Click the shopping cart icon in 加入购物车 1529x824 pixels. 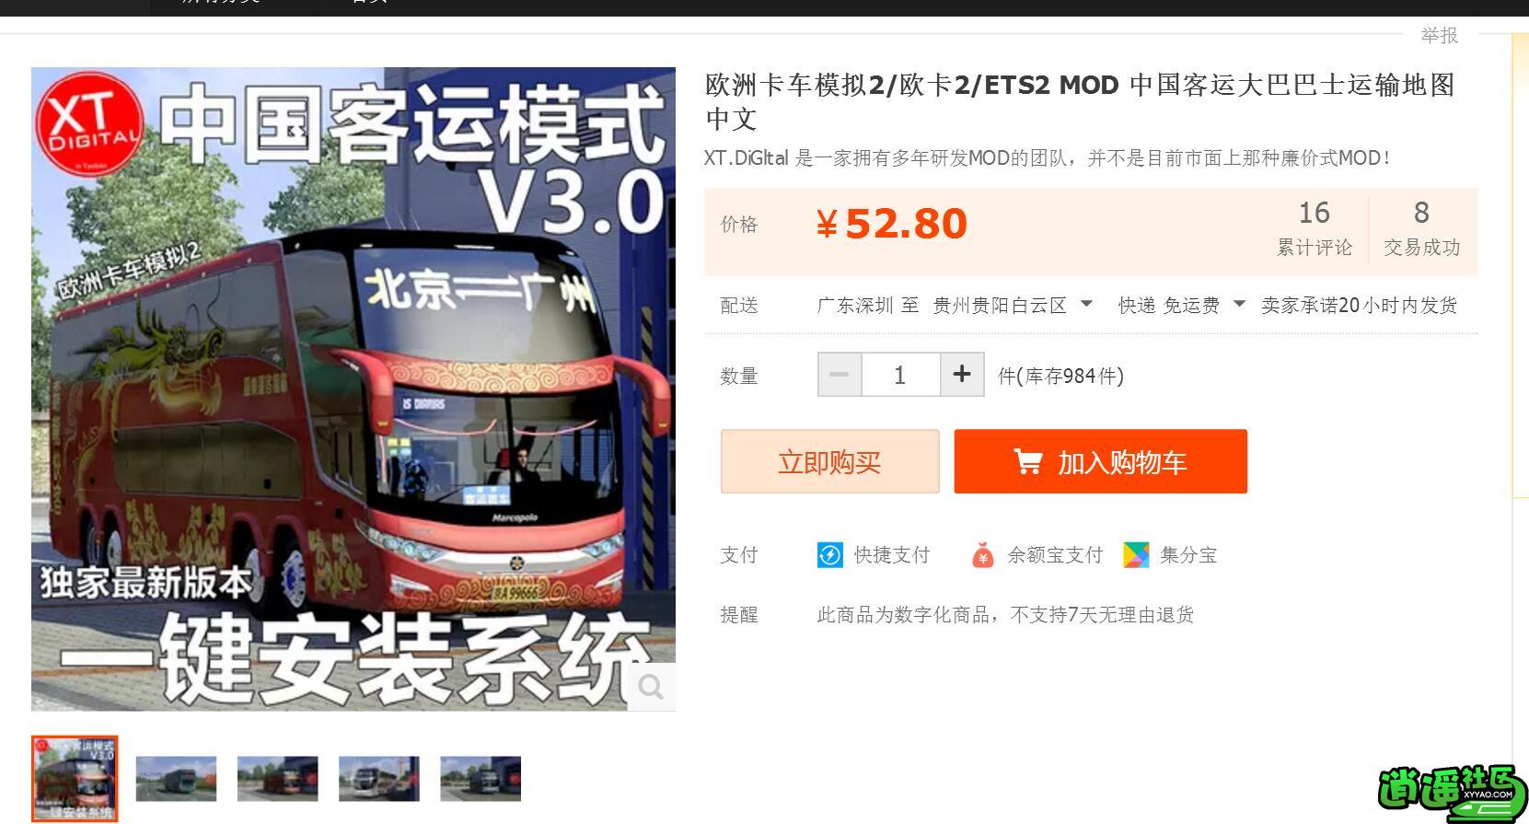[x=1027, y=461]
